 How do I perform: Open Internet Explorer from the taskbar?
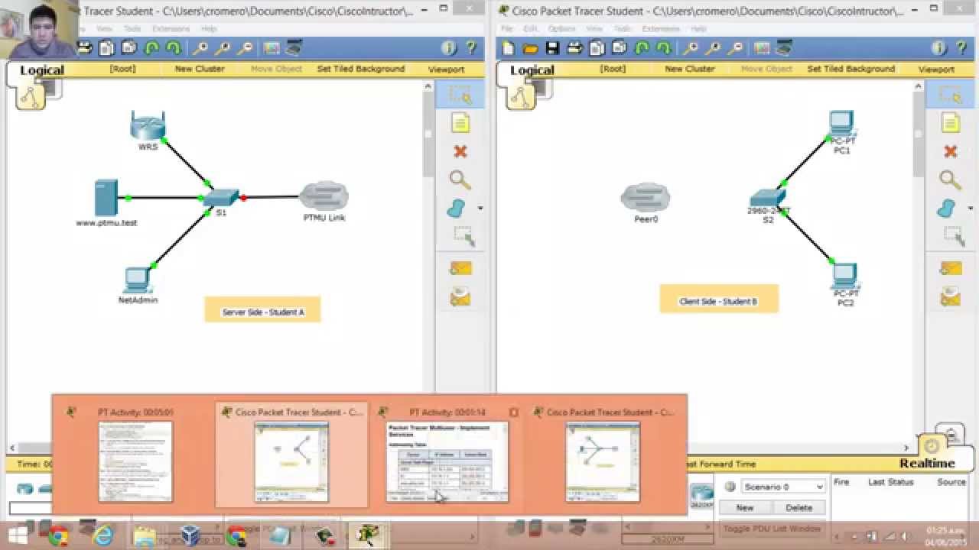coord(102,536)
